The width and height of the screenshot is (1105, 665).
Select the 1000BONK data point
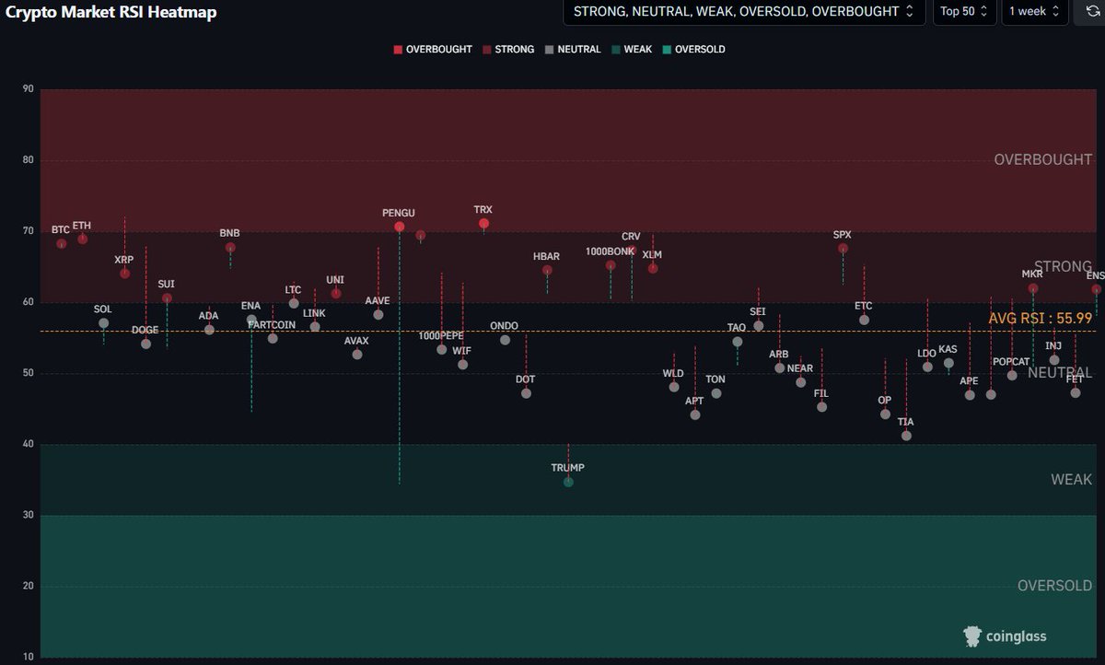(611, 265)
